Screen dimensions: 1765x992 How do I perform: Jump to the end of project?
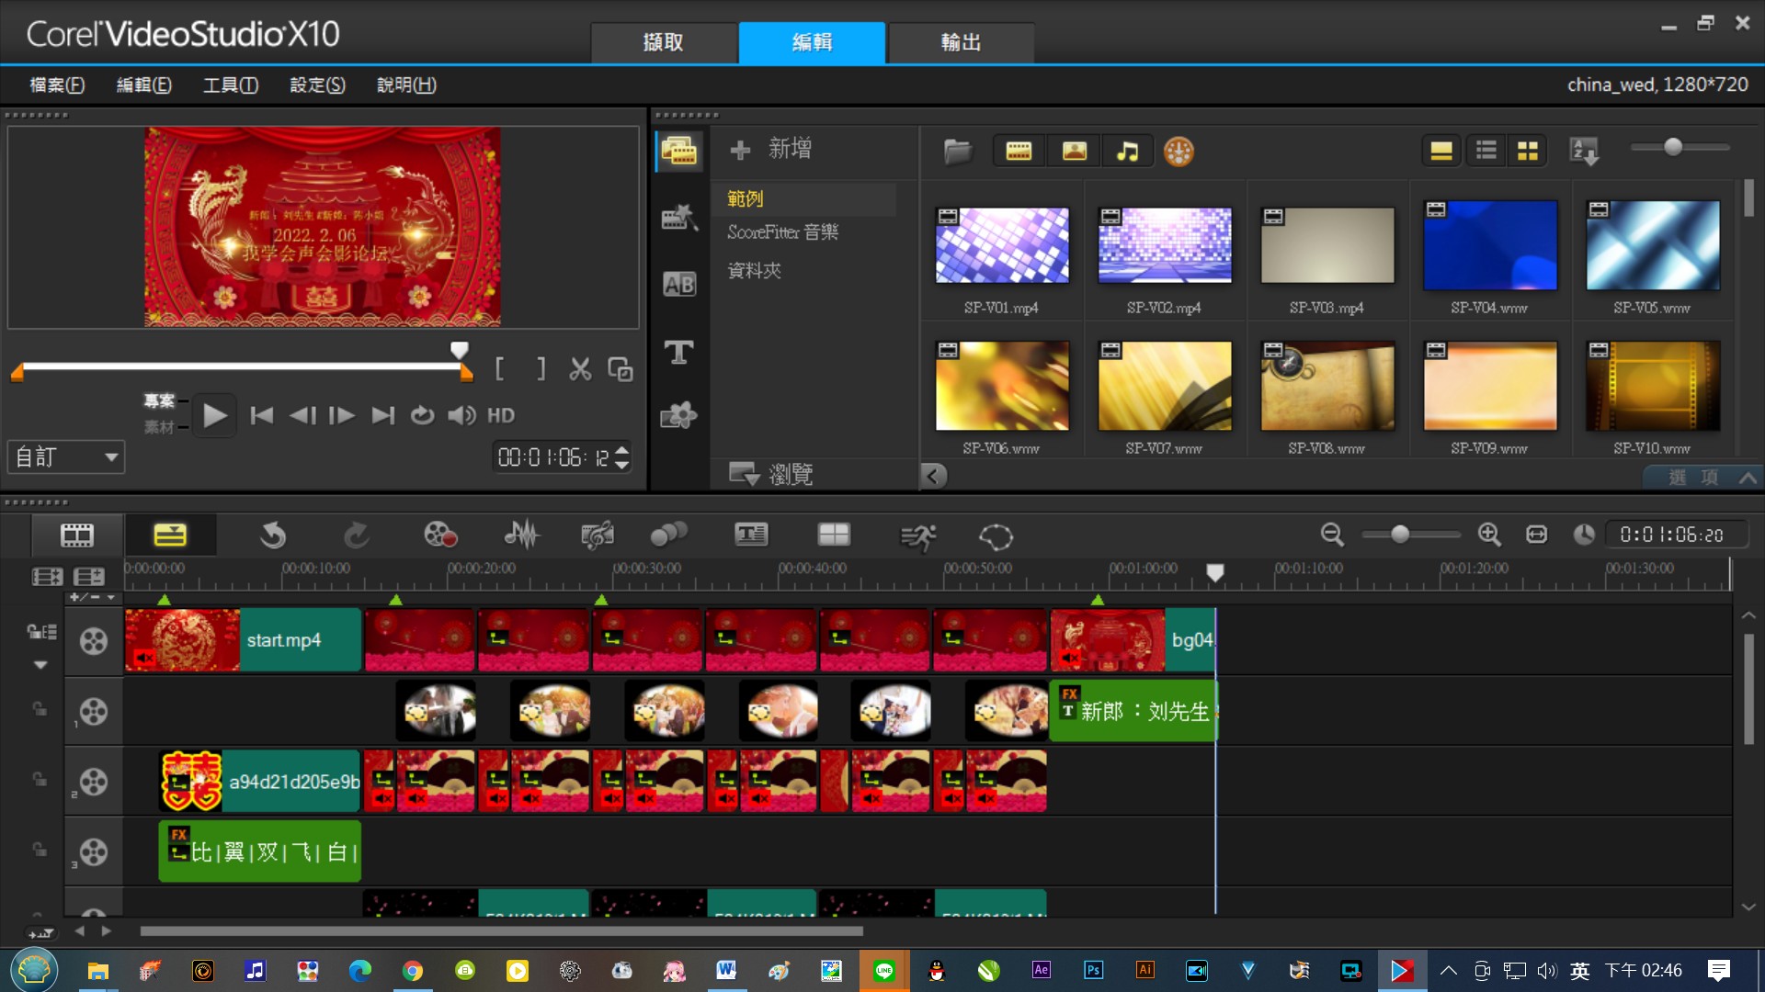point(382,416)
